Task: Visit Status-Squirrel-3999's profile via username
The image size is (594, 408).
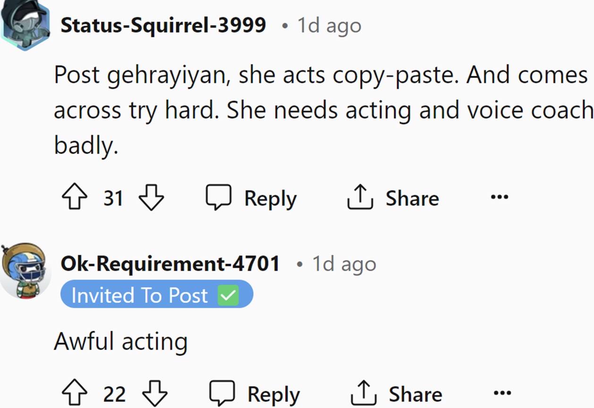Action: pos(163,25)
